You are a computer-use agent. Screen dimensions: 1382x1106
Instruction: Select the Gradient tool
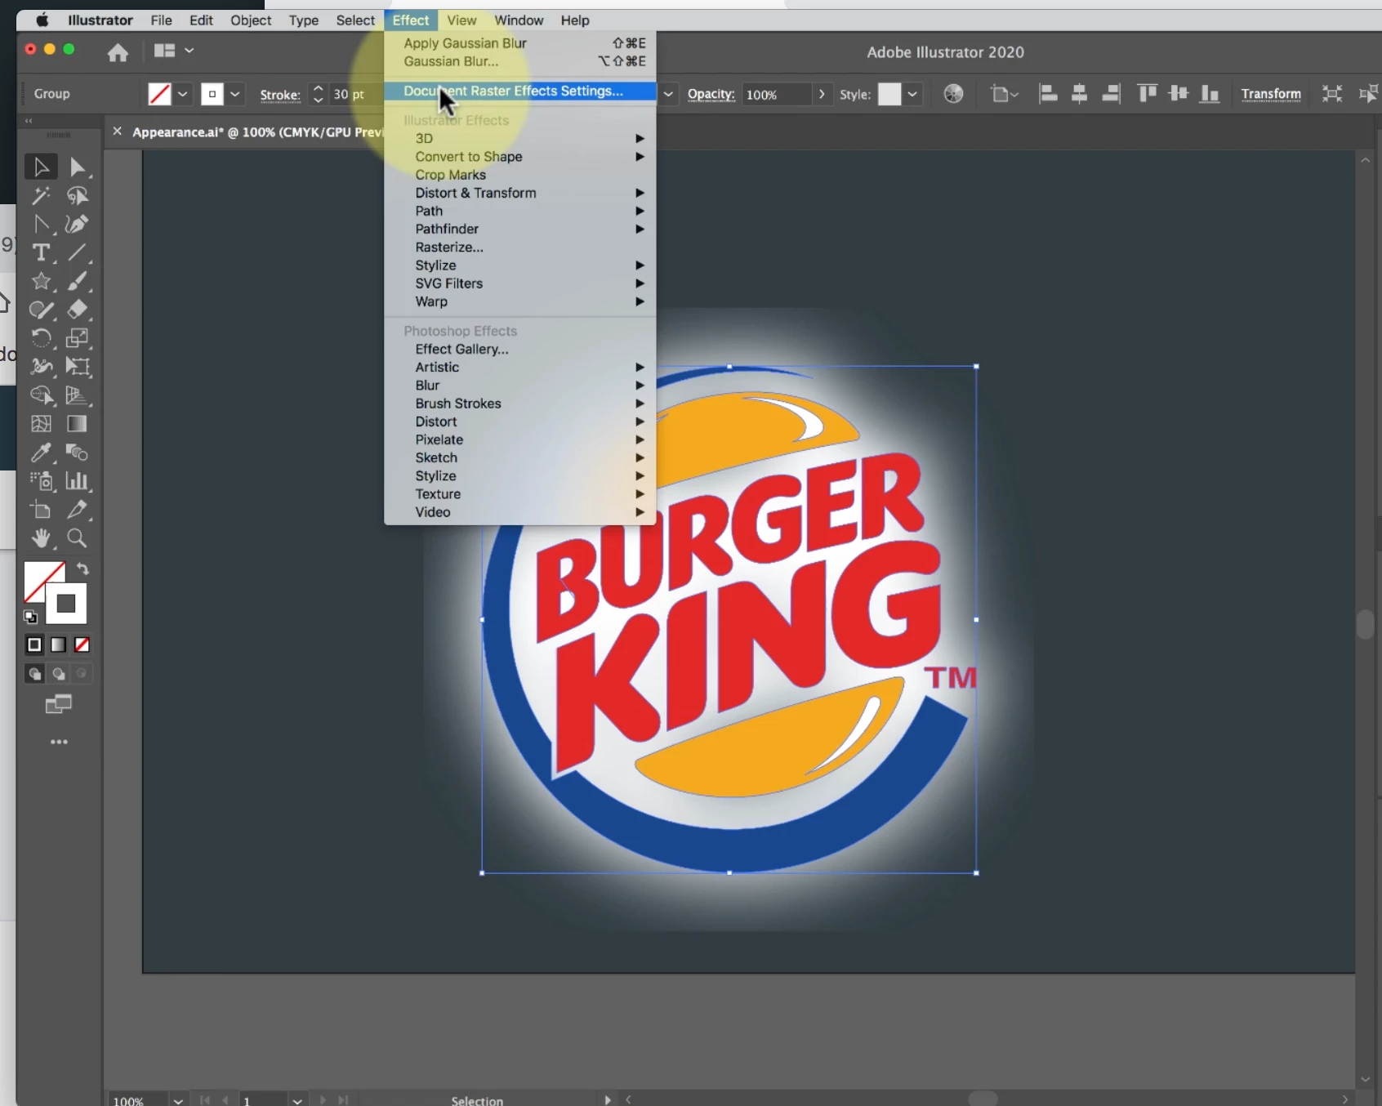(x=78, y=424)
